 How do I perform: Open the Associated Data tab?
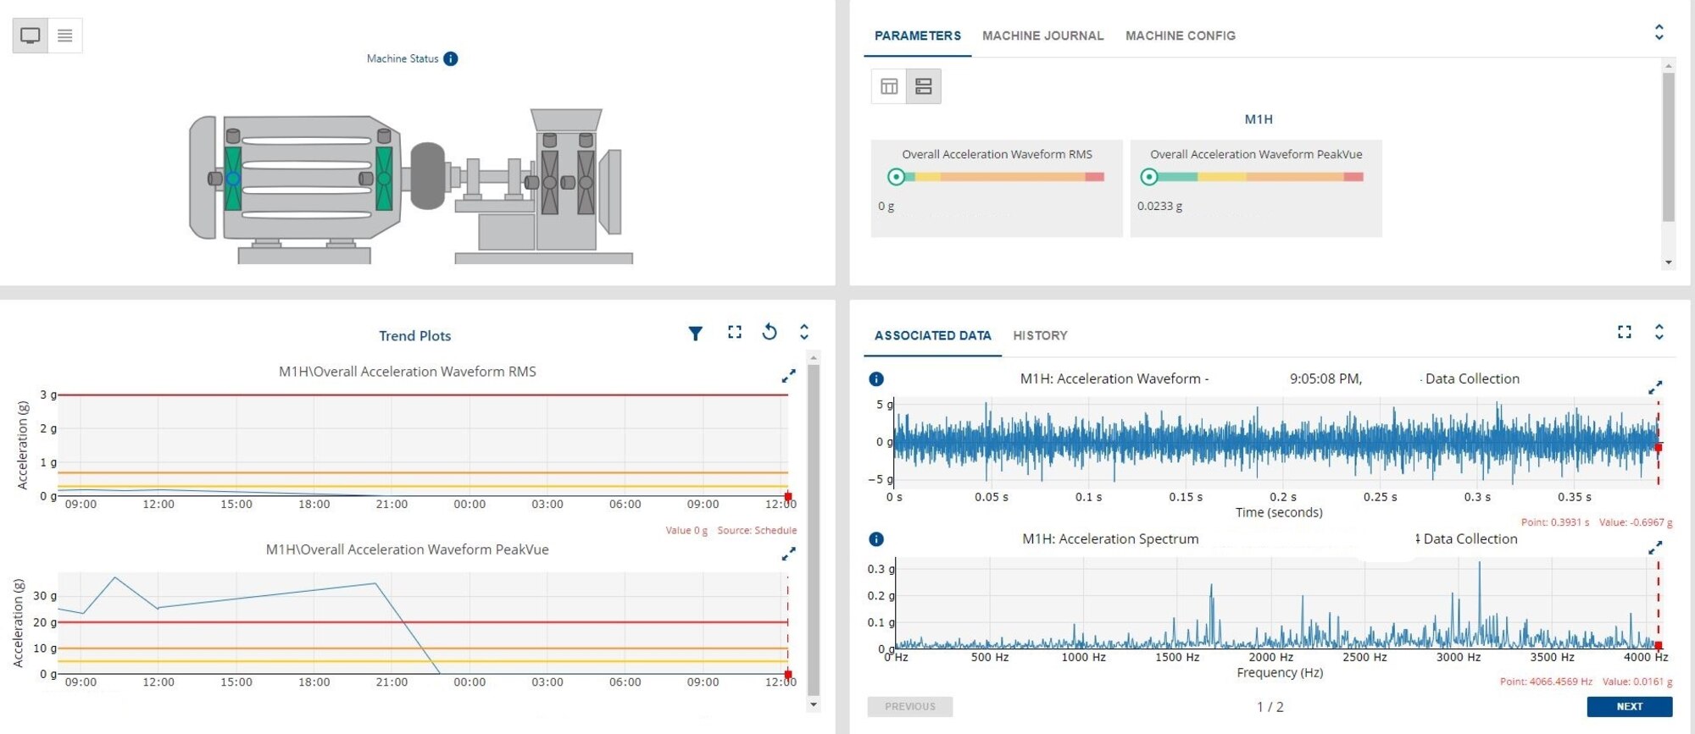[x=932, y=335]
